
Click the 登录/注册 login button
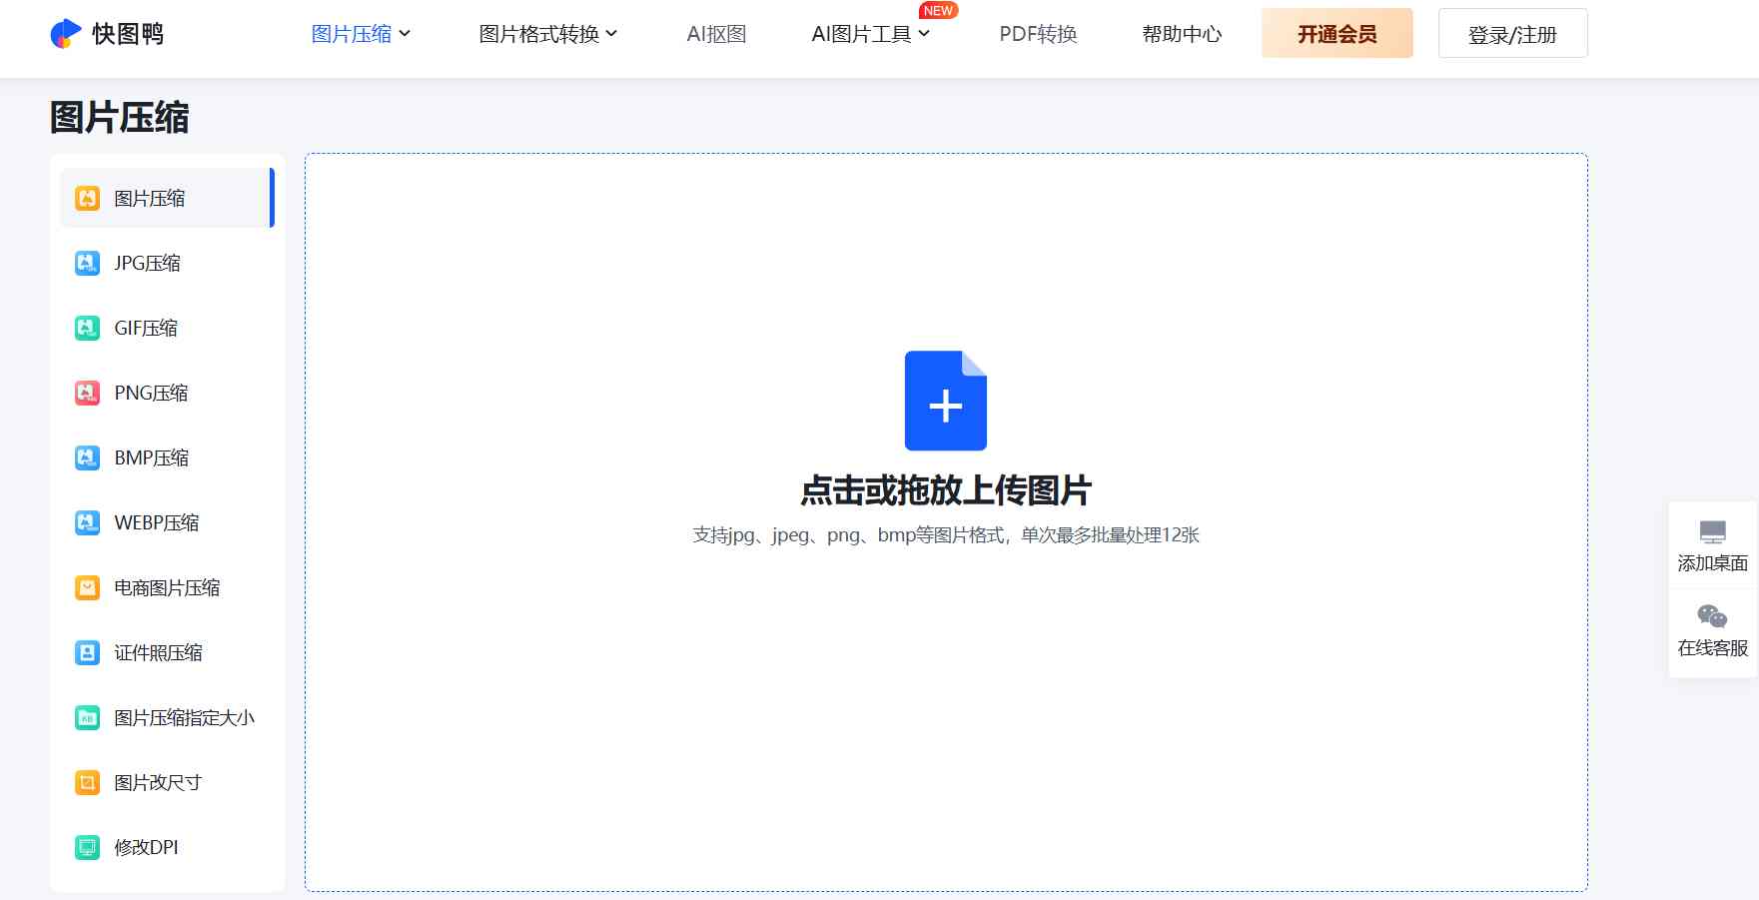1512,33
